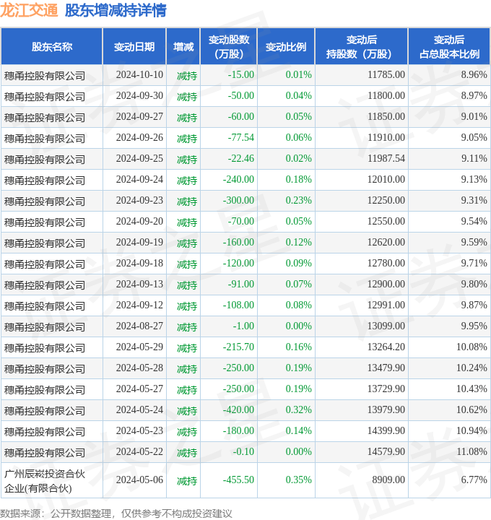
Task: Select the 变动后持股数(万股) column header
Action: click(x=361, y=46)
